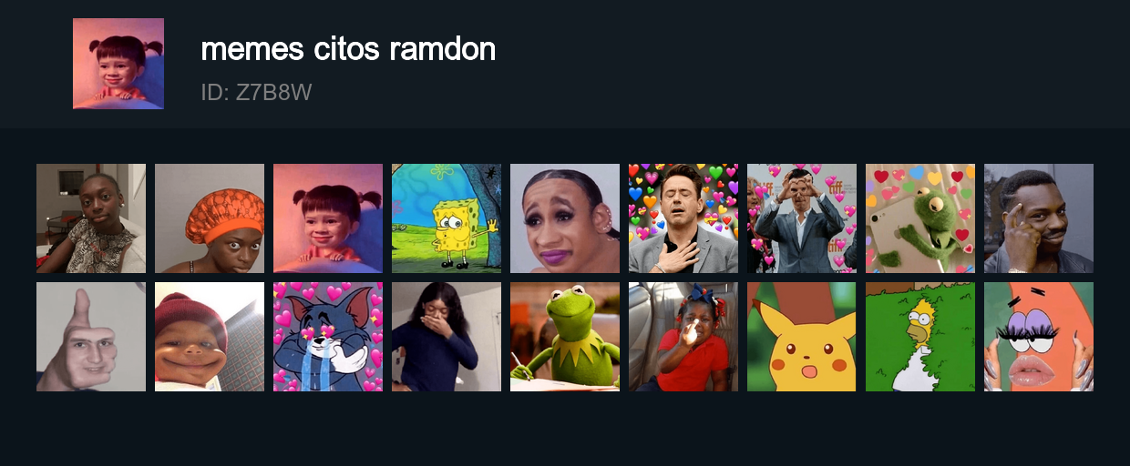Choose the first sticker with girl sitting

click(91, 218)
